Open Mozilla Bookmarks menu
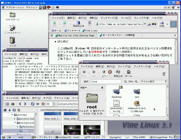 click(x=109, y=18)
